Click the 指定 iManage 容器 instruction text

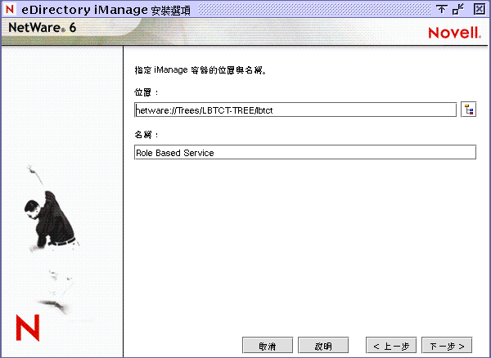click(x=200, y=70)
